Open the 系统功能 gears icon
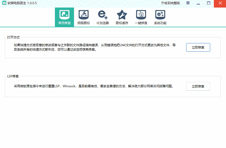Screen dimensions: 226x148 point(160,15)
